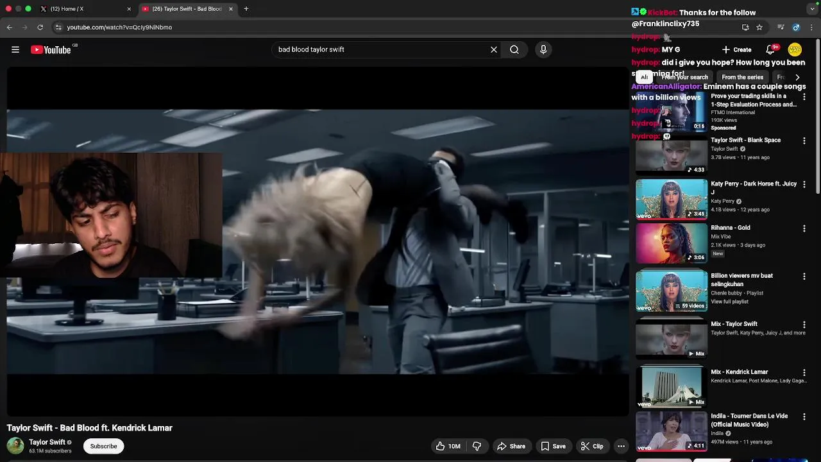Play Katy Perry - Dark Horse thumbnail

[671, 199]
